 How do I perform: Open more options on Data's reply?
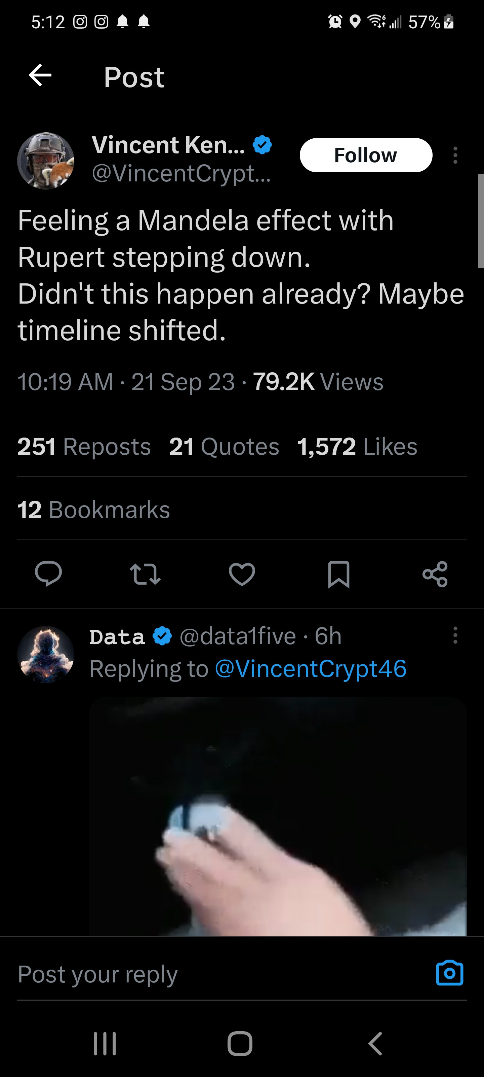pyautogui.click(x=455, y=635)
